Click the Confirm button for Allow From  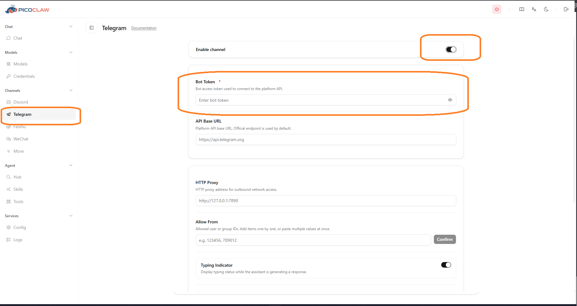pyautogui.click(x=445, y=239)
